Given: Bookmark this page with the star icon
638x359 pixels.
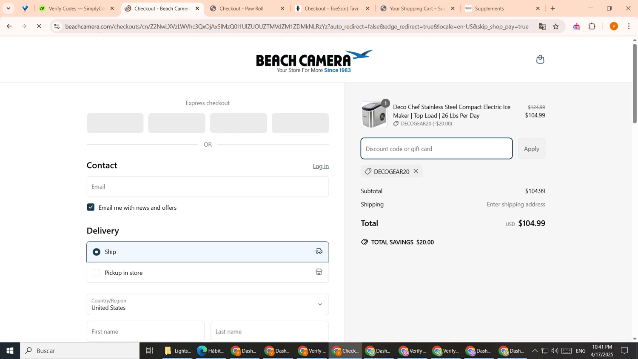Looking at the screenshot, I should (556, 26).
